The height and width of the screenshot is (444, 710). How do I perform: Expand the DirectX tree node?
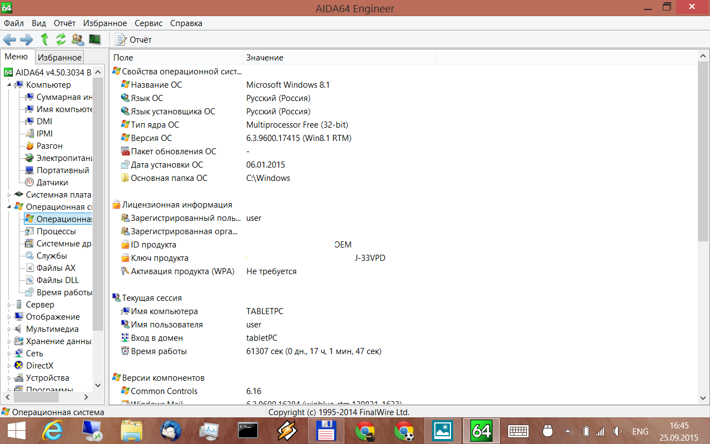[x=9, y=366]
